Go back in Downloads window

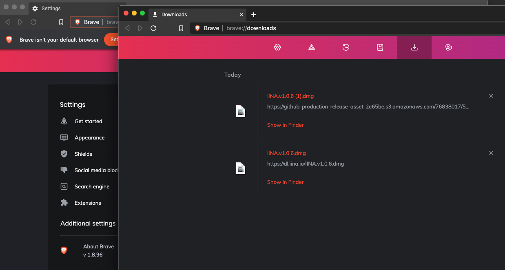[x=127, y=28]
